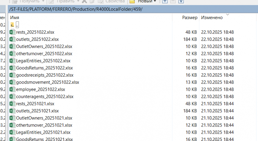Click the delete X icon in toolbar

(84, 1)
